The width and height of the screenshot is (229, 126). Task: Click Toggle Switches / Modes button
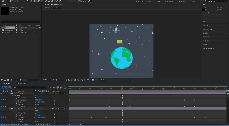click(x=43, y=125)
